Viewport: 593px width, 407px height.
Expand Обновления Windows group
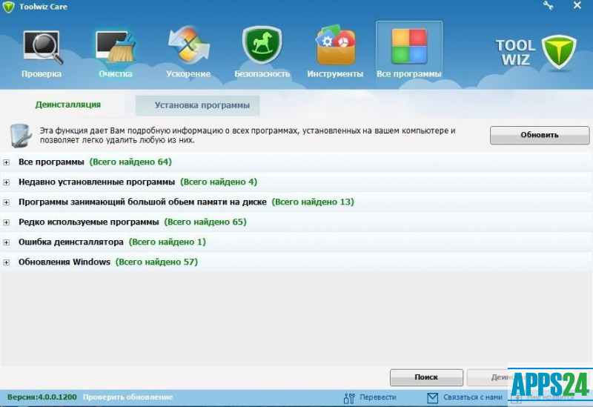[7, 262]
